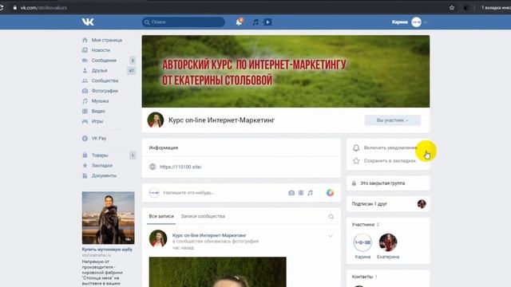Open Фотографии in the sidebar

pos(105,91)
